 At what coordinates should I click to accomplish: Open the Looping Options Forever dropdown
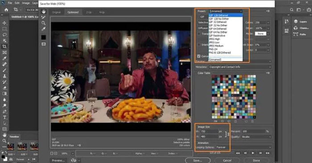pyautogui.click(x=243, y=147)
